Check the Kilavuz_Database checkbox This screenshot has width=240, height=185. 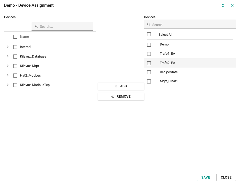(15, 57)
